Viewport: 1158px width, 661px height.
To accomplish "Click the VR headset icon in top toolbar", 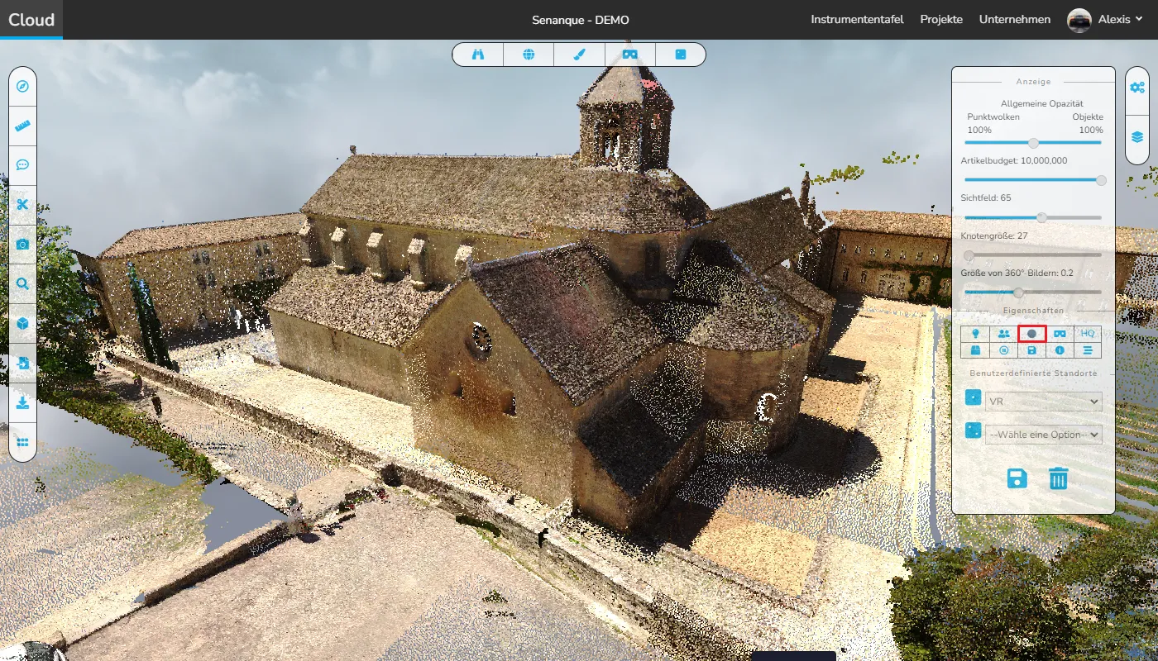I will [630, 55].
